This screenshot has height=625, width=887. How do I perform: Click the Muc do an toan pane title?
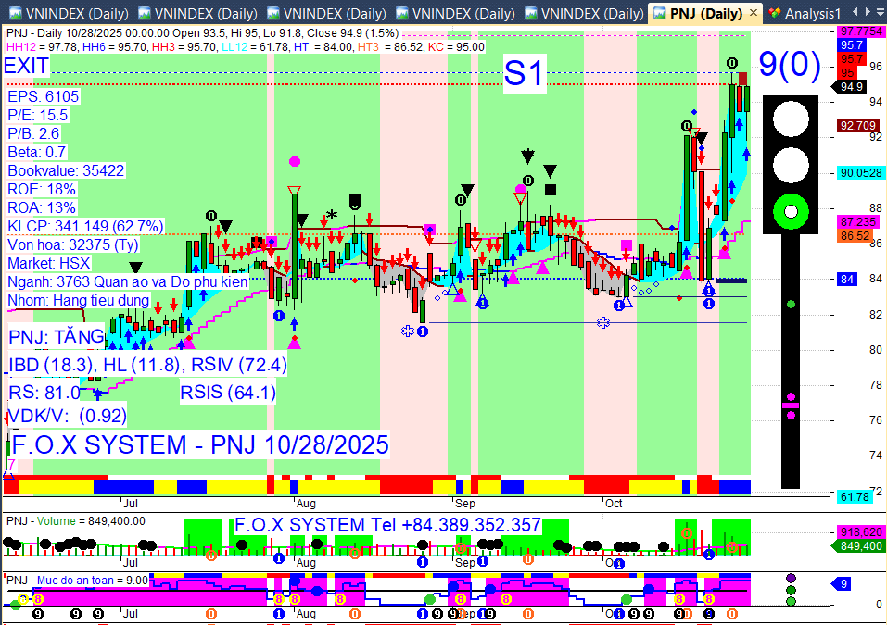(78, 581)
